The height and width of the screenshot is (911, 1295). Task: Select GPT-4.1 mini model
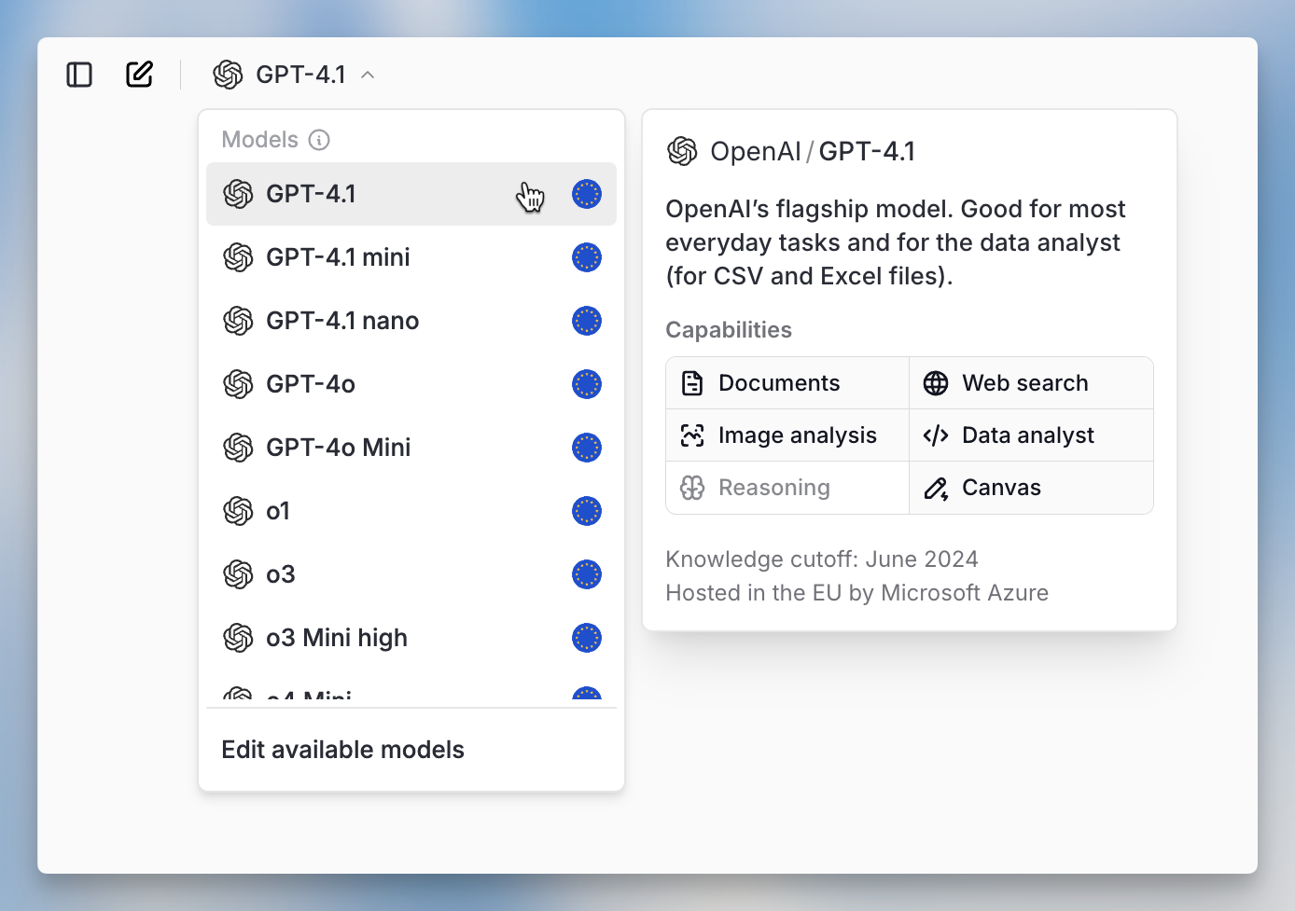tap(411, 257)
